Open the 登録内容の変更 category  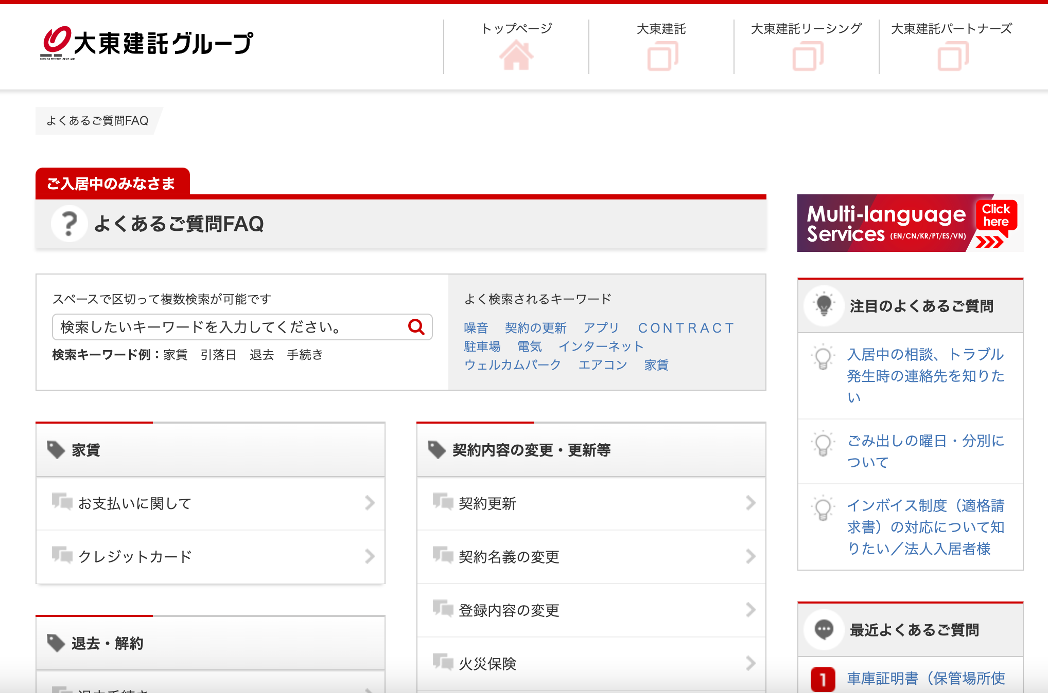coord(591,610)
